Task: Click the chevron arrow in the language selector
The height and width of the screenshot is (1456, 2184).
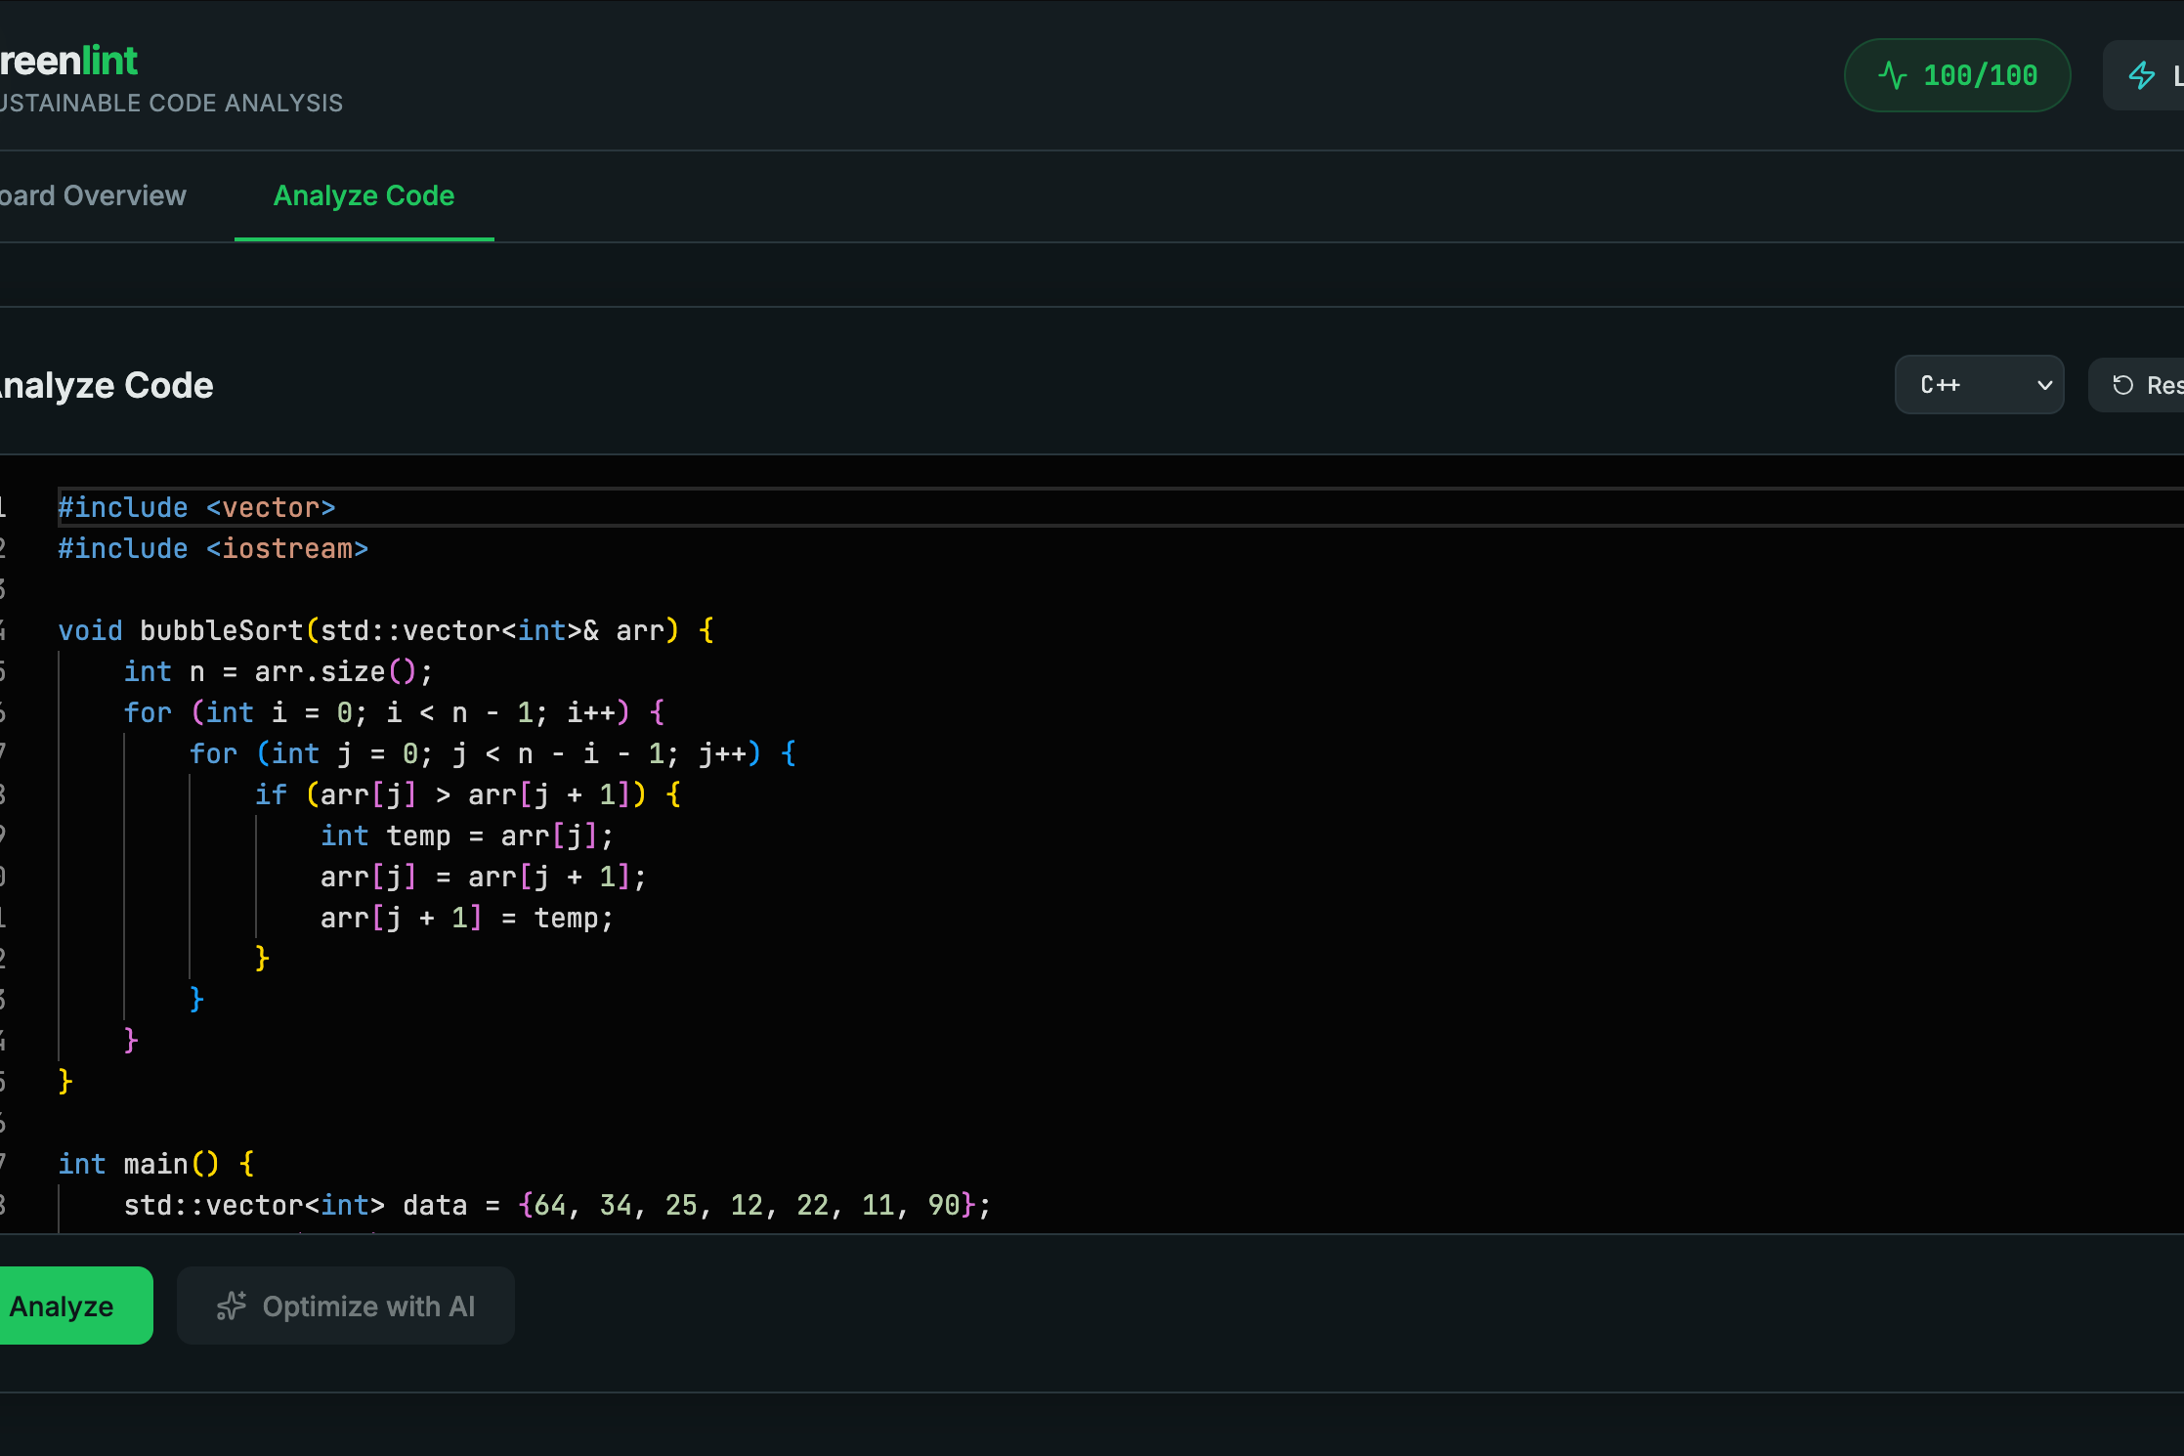Action: click(x=2043, y=385)
